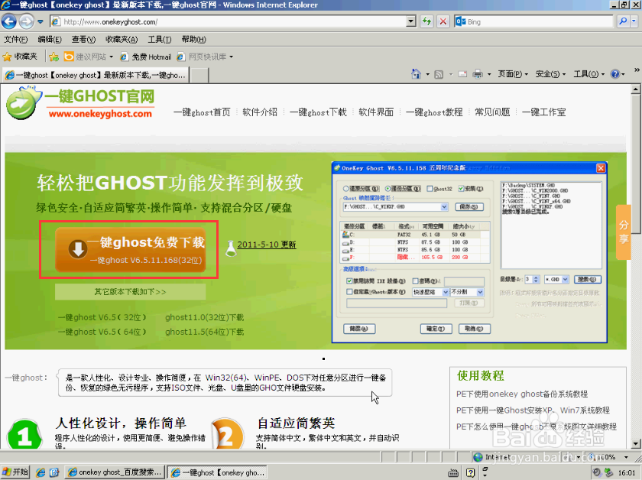Open a new blank tab

[x=199, y=76]
